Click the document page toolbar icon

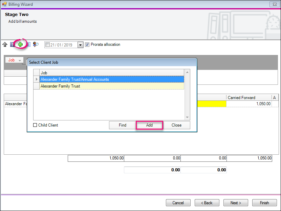[x=28, y=44]
